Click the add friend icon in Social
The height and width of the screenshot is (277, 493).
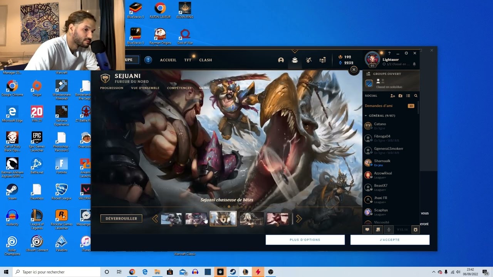coord(392,96)
